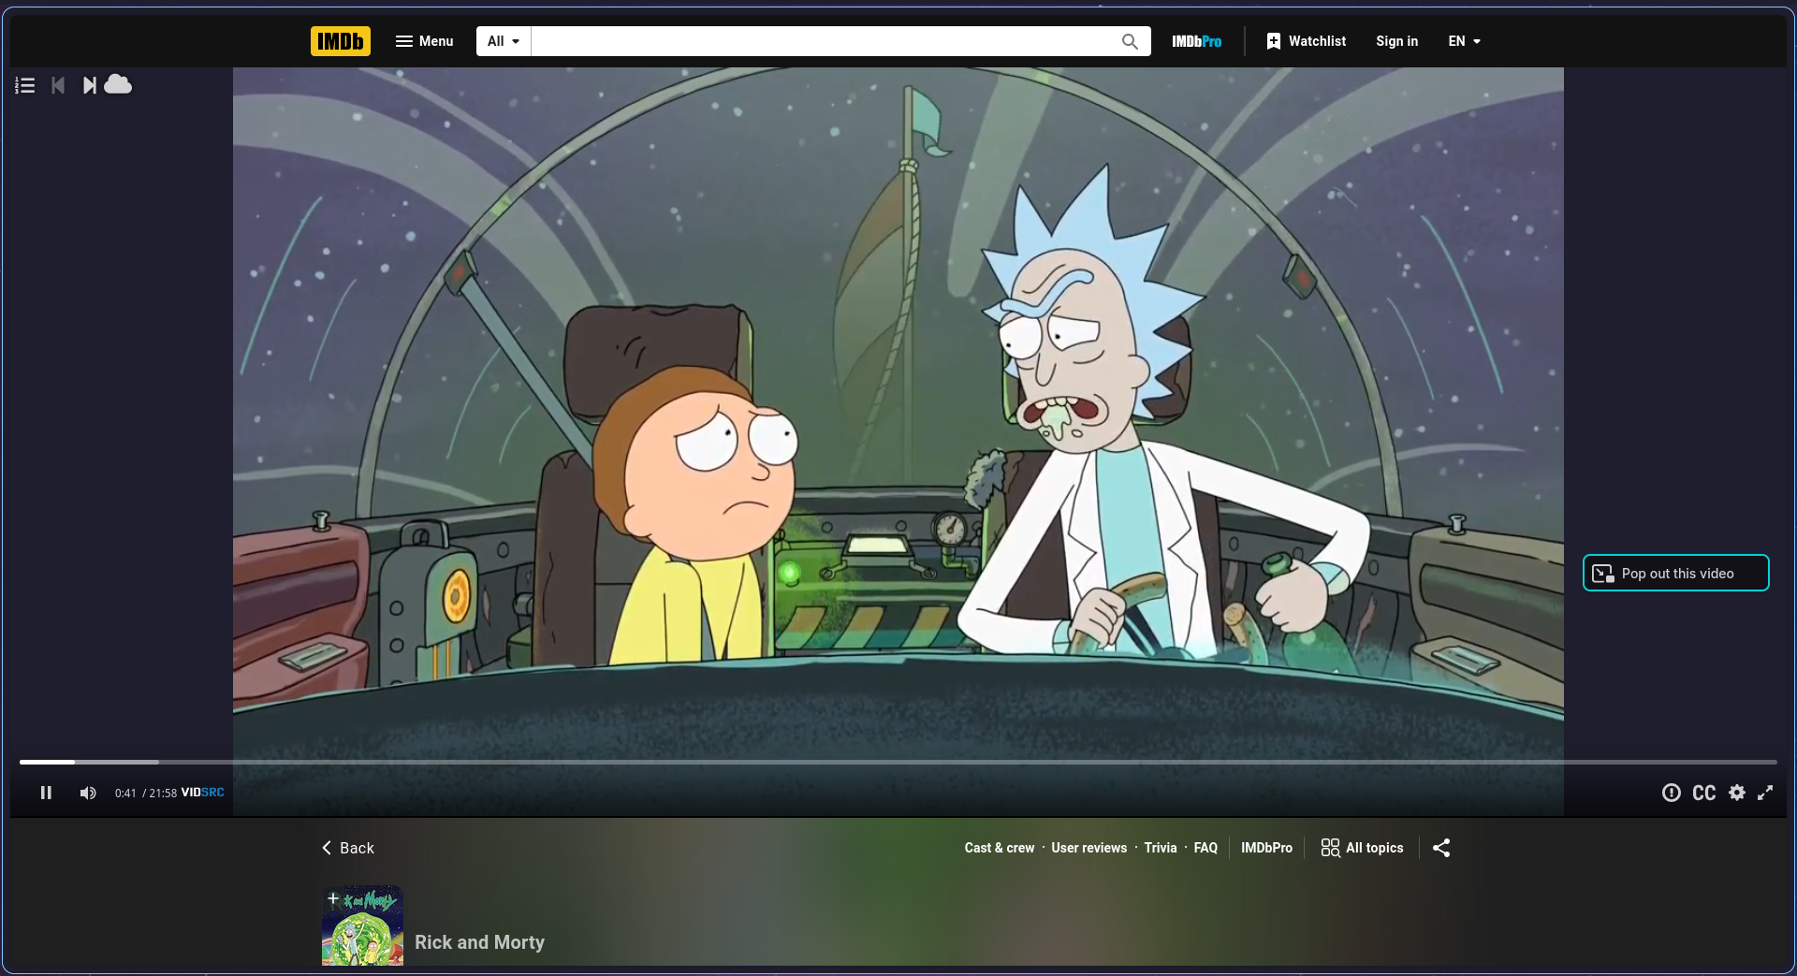Go Back to the previous page

point(347,848)
